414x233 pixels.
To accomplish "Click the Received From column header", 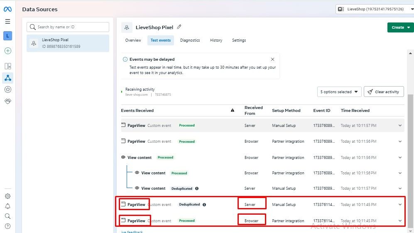I will (253, 111).
